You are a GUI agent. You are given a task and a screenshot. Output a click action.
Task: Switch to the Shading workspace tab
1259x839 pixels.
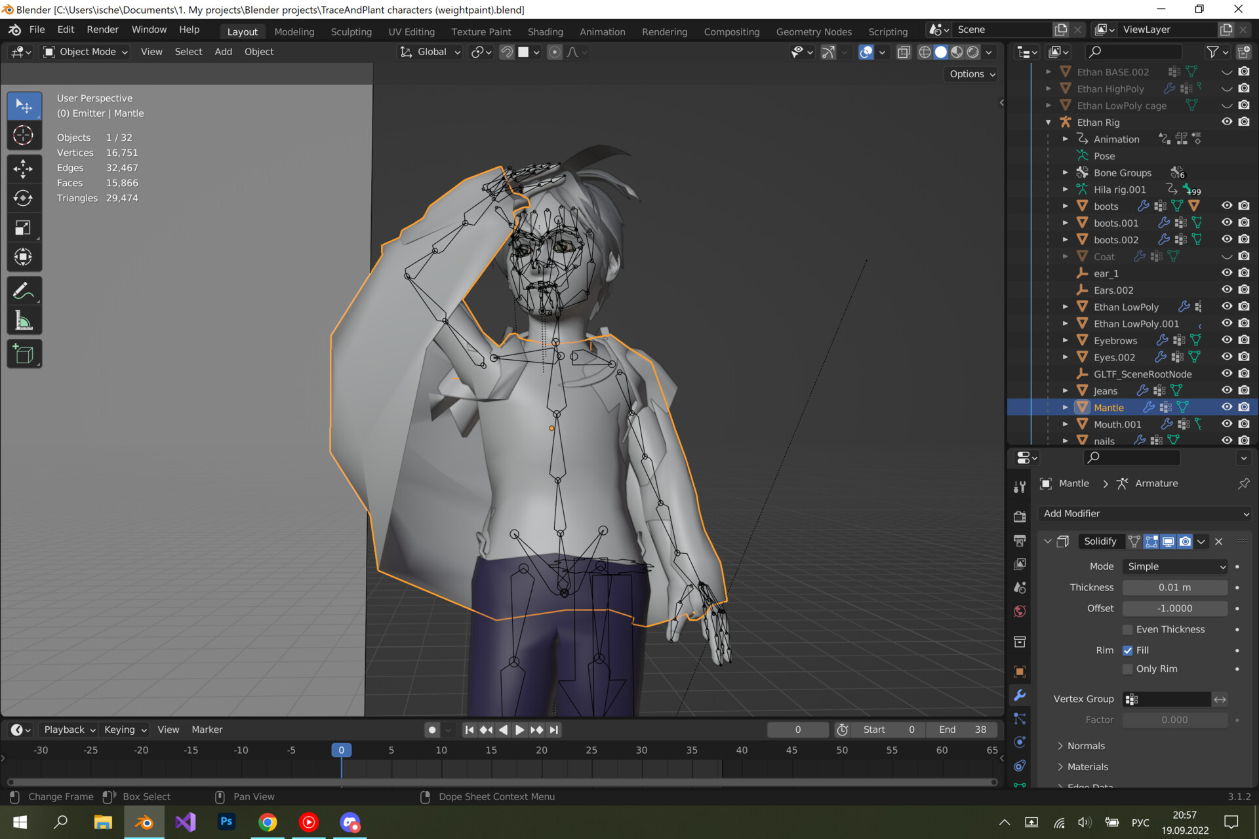tap(546, 31)
